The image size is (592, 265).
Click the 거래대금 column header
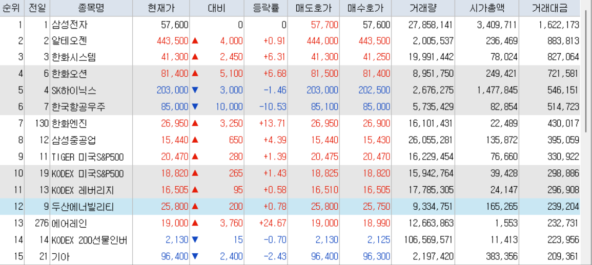pos(549,8)
